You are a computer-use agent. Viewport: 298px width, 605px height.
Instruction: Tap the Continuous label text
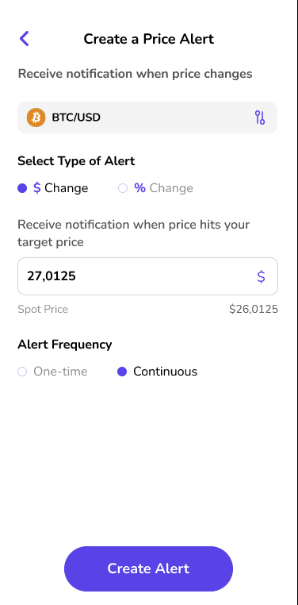tap(165, 372)
